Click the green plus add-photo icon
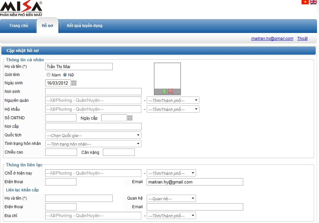Image resolution: width=319 pixels, height=223 pixels. pyautogui.click(x=164, y=91)
